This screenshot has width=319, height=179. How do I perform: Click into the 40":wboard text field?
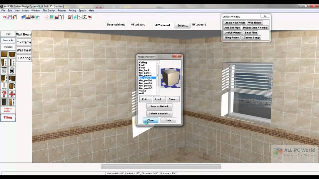pyautogui.click(x=164, y=25)
